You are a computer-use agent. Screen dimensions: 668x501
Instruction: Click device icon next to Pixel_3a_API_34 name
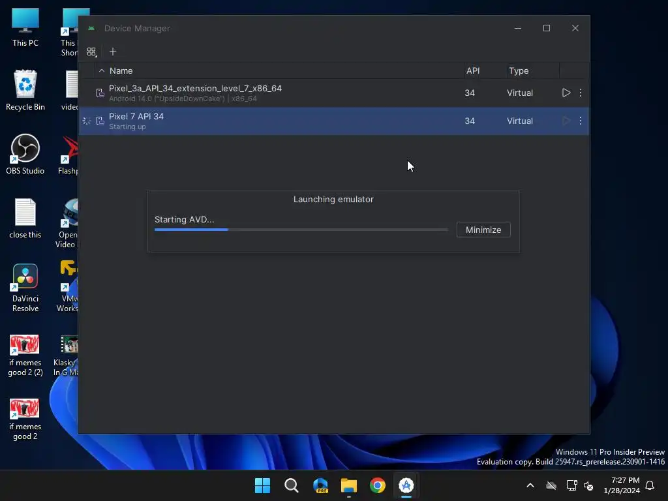[100, 93]
